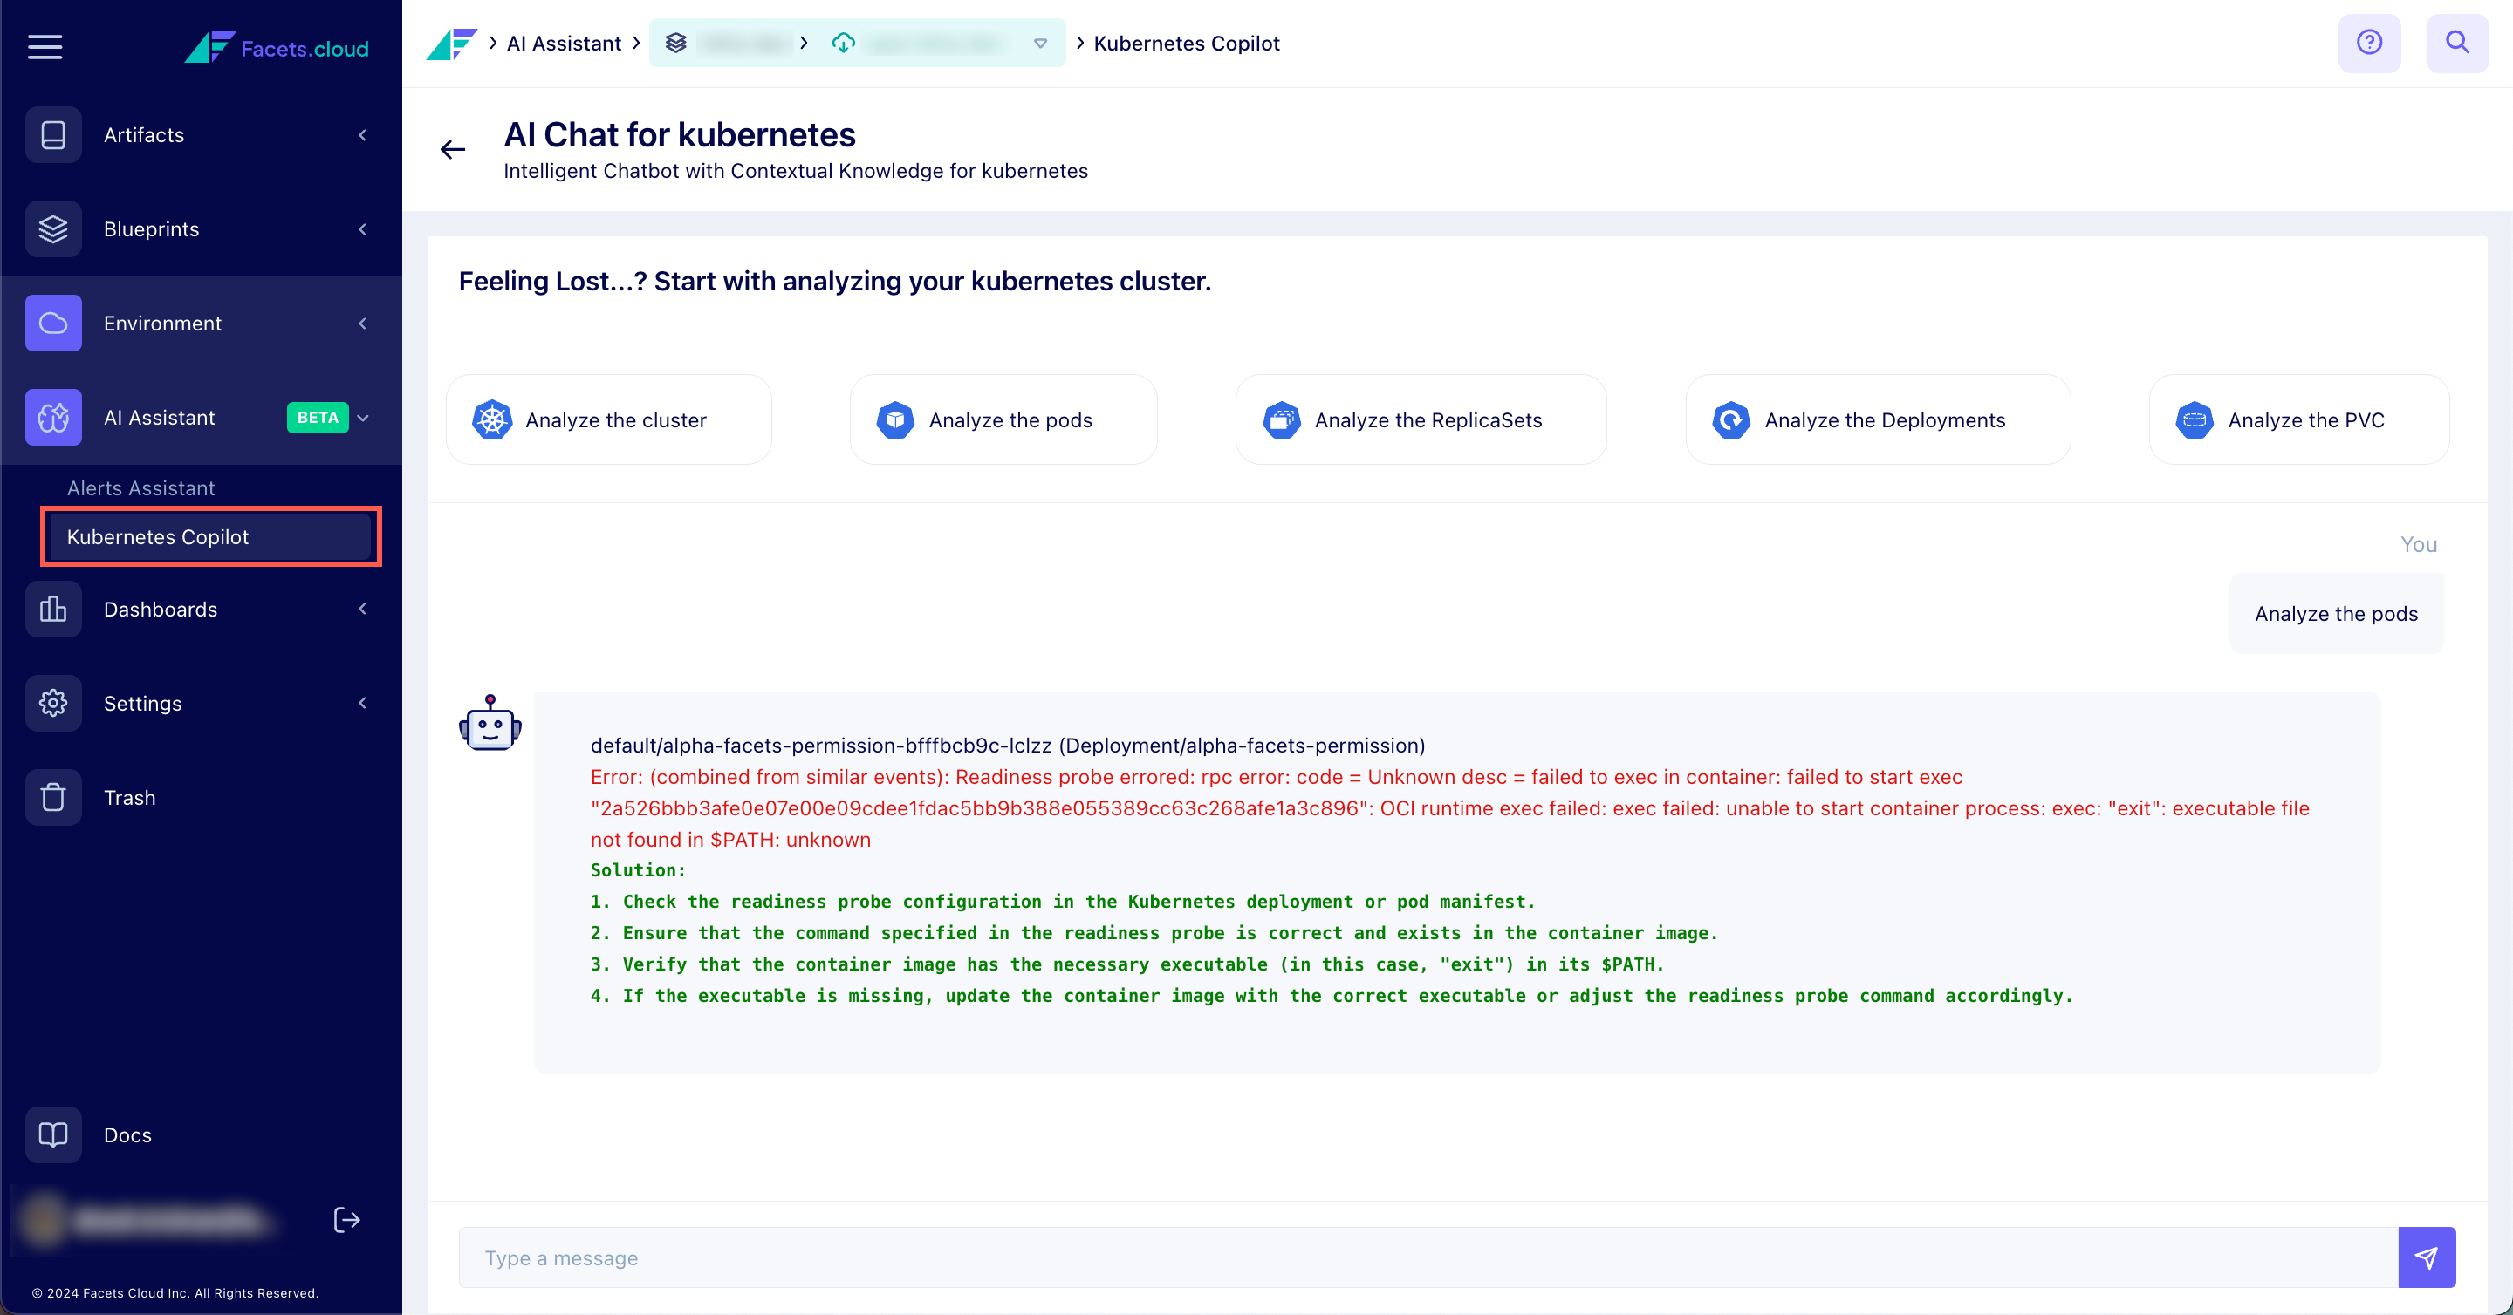The width and height of the screenshot is (2513, 1315).
Task: Open the environment selector dropdown arrow
Action: [1041, 44]
